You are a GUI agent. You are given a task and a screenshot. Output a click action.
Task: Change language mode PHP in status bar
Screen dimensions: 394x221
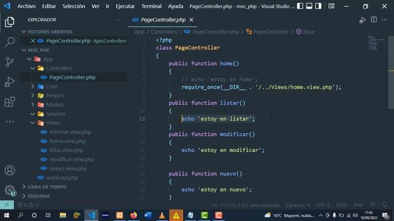[x=358, y=205]
